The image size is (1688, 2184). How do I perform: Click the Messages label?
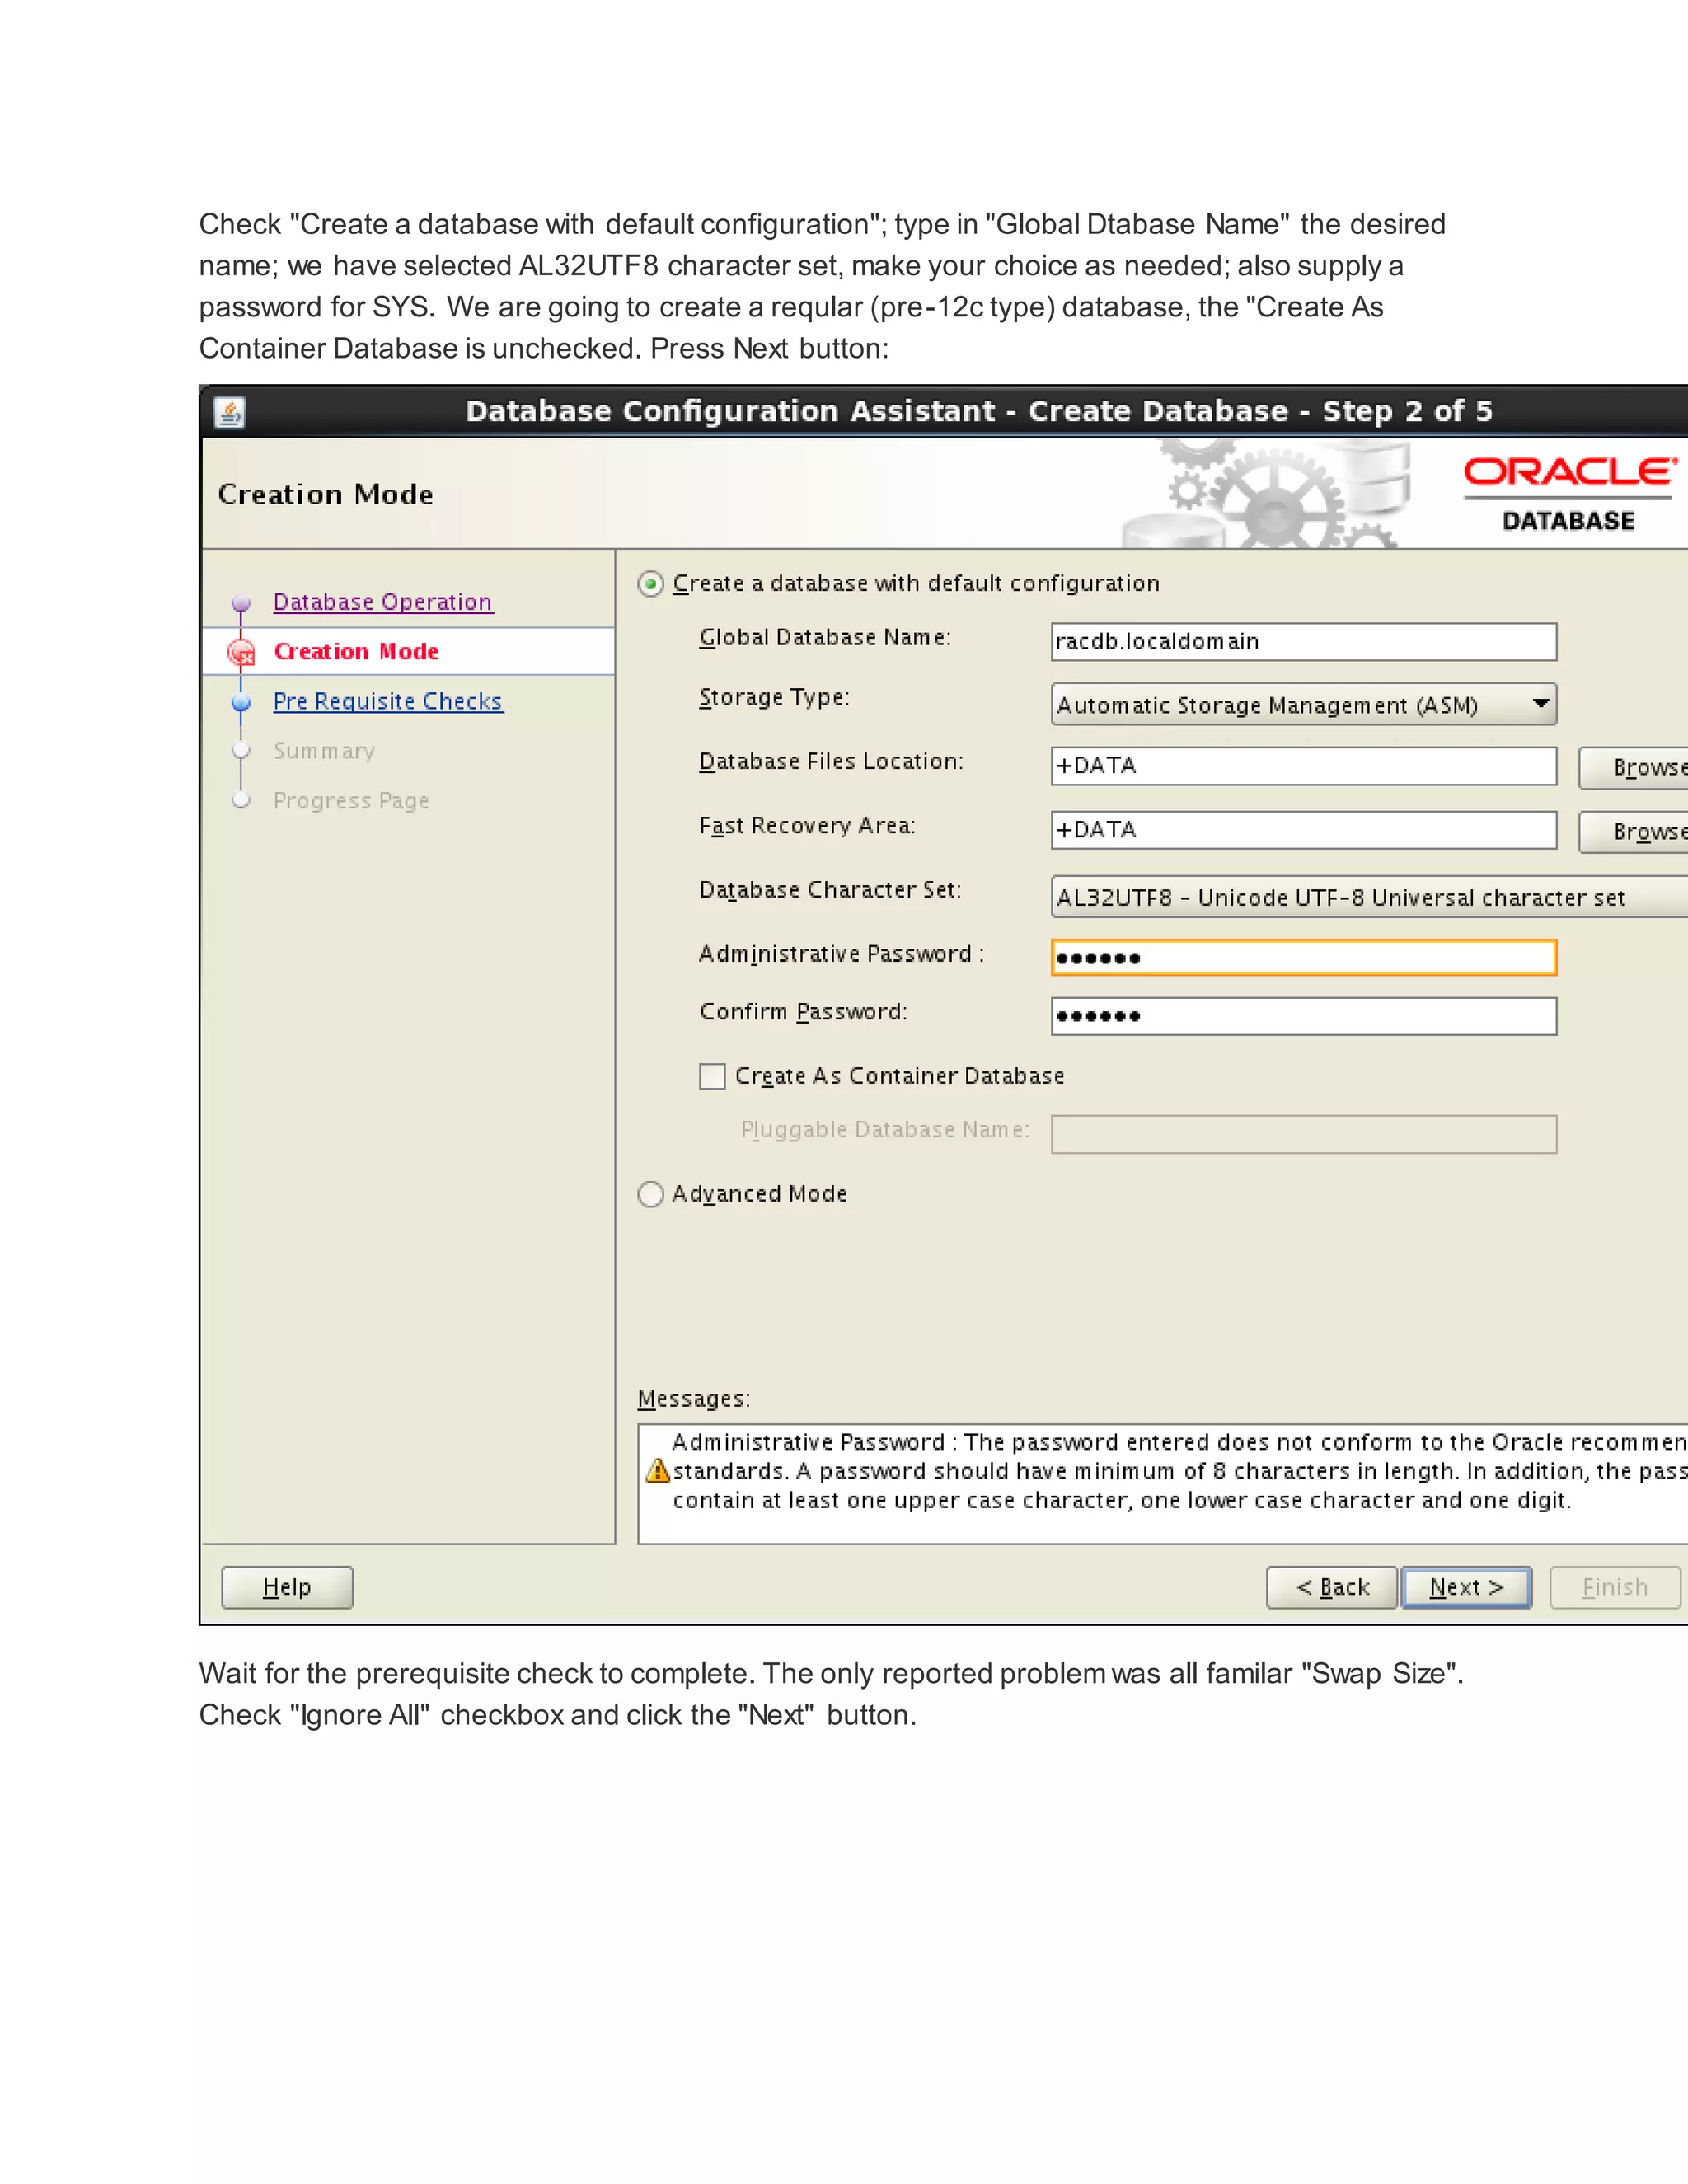click(694, 1399)
